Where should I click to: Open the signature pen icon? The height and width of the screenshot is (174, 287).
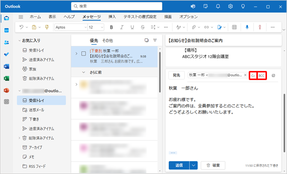point(219,27)
